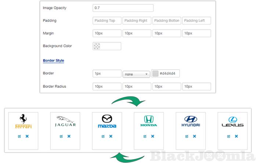Click the delete X under Ferrari logo
Viewport: 257px width, 163px height.
(27, 136)
